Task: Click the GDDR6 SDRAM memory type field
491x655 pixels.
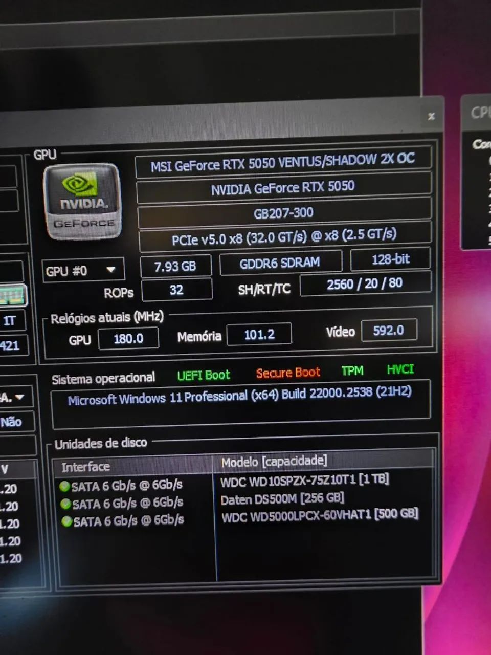Action: 280,263
